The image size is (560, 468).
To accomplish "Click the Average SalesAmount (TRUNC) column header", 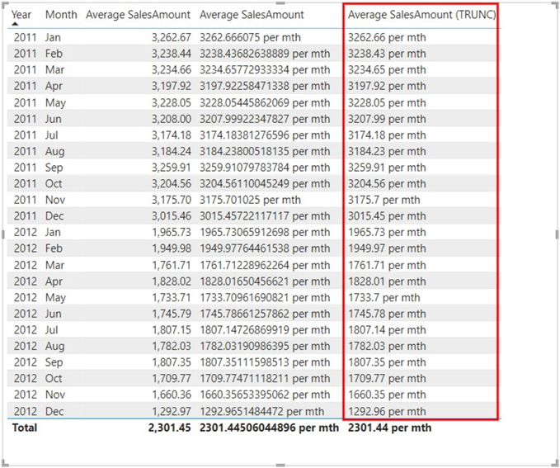I will point(421,15).
